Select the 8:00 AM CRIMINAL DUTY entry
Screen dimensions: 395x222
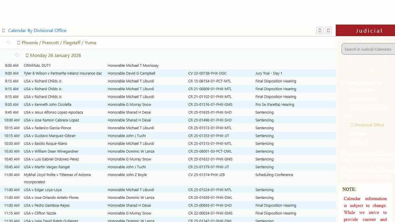(x=37, y=66)
